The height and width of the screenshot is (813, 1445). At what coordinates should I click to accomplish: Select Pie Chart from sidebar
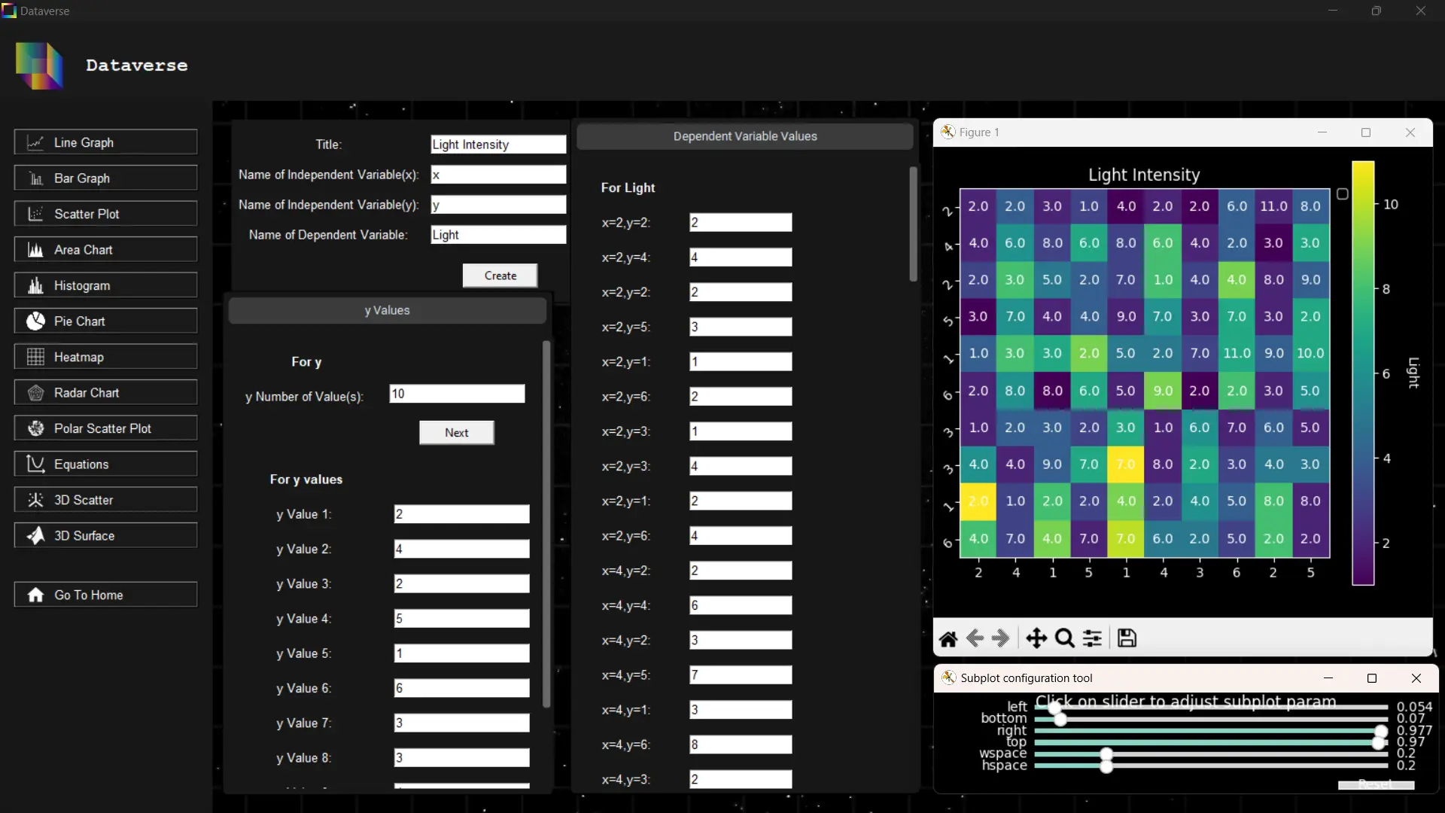tap(105, 321)
